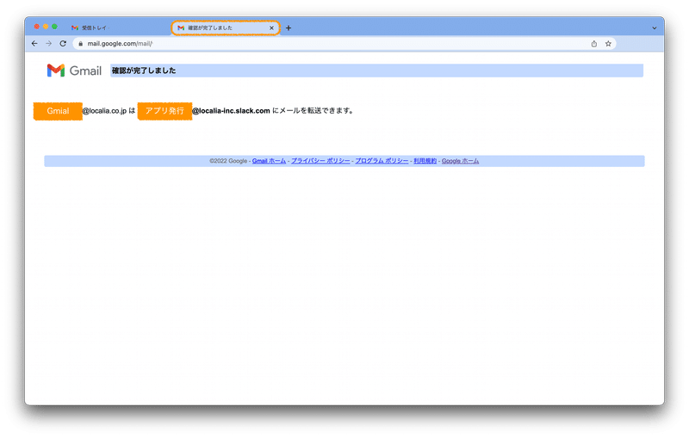Open a new tab with the plus button
This screenshot has width=689, height=438.
pyautogui.click(x=289, y=28)
